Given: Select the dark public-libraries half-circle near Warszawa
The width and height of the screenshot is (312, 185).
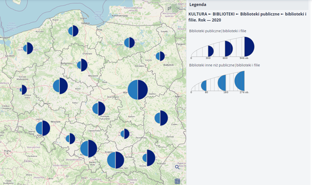Looking at the screenshot, I should point(143,90).
